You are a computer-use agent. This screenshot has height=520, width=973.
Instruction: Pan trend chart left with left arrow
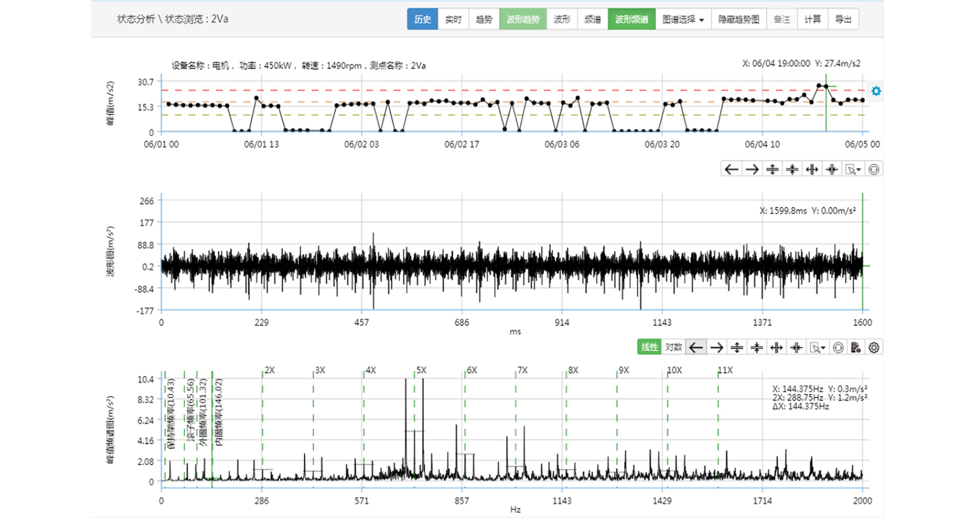coord(731,169)
